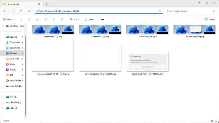Expand the UBUNTU (L:) tree node
The width and height of the screenshot is (219, 123).
click(x=3, y=103)
